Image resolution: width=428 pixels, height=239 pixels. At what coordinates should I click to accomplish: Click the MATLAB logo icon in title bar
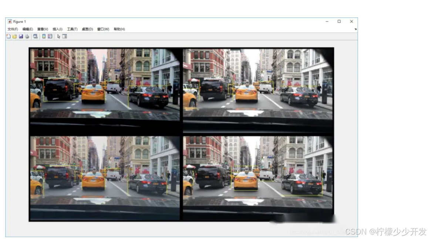coord(10,21)
